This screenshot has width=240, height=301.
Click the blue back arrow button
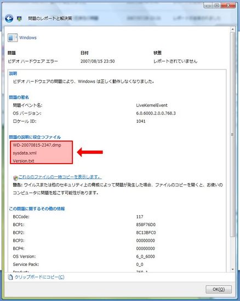9,19
